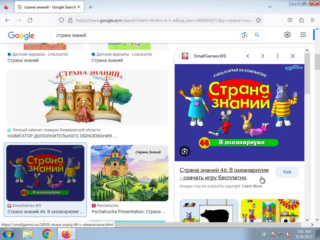The width and height of the screenshot is (320, 240).
Task: Bookmark this page with the star
Action: 258,20
